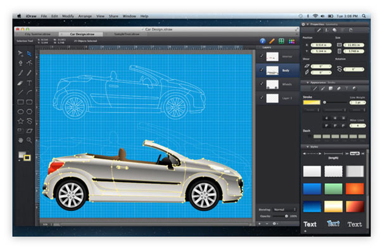Open the Share menu
This screenshot has height=249, width=380.
coord(113,16)
